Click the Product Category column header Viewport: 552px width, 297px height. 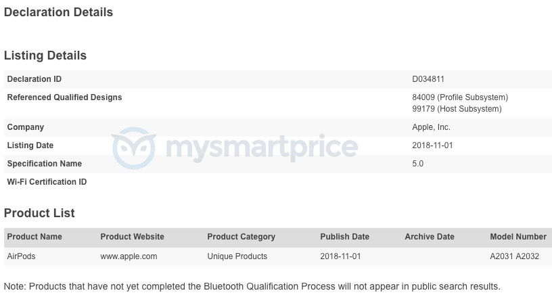point(241,237)
